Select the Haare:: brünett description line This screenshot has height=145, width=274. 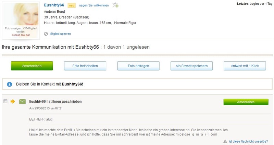coord(90,23)
